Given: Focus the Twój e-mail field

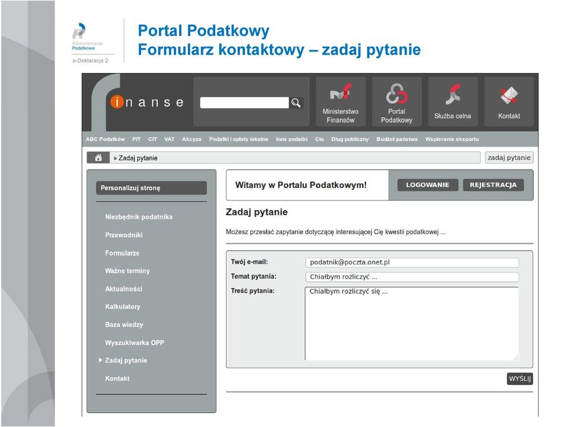Looking at the screenshot, I should [x=413, y=262].
